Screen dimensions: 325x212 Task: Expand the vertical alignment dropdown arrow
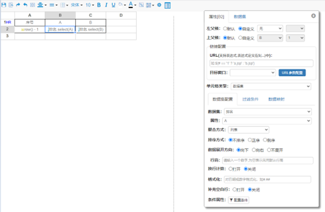click(46, 5)
